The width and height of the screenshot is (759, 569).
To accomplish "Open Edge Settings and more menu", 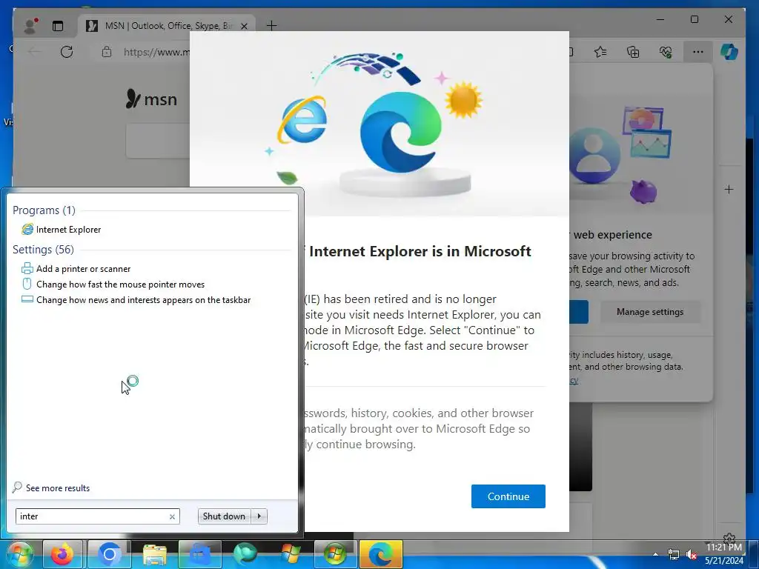I will point(698,52).
